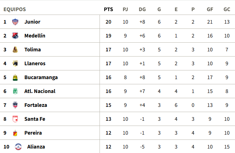Select the DG column header

[142, 9]
